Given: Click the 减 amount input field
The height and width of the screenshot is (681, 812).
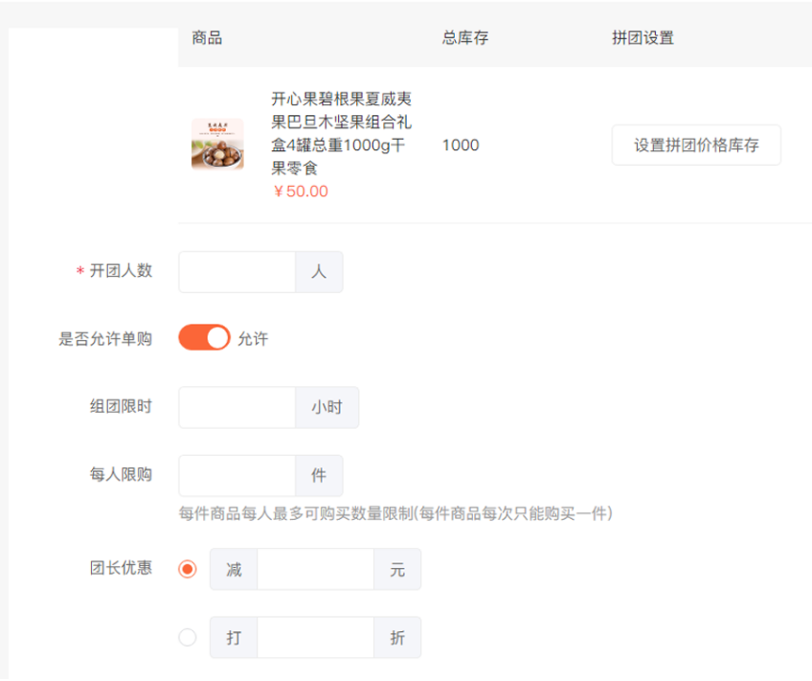Looking at the screenshot, I should pos(315,569).
